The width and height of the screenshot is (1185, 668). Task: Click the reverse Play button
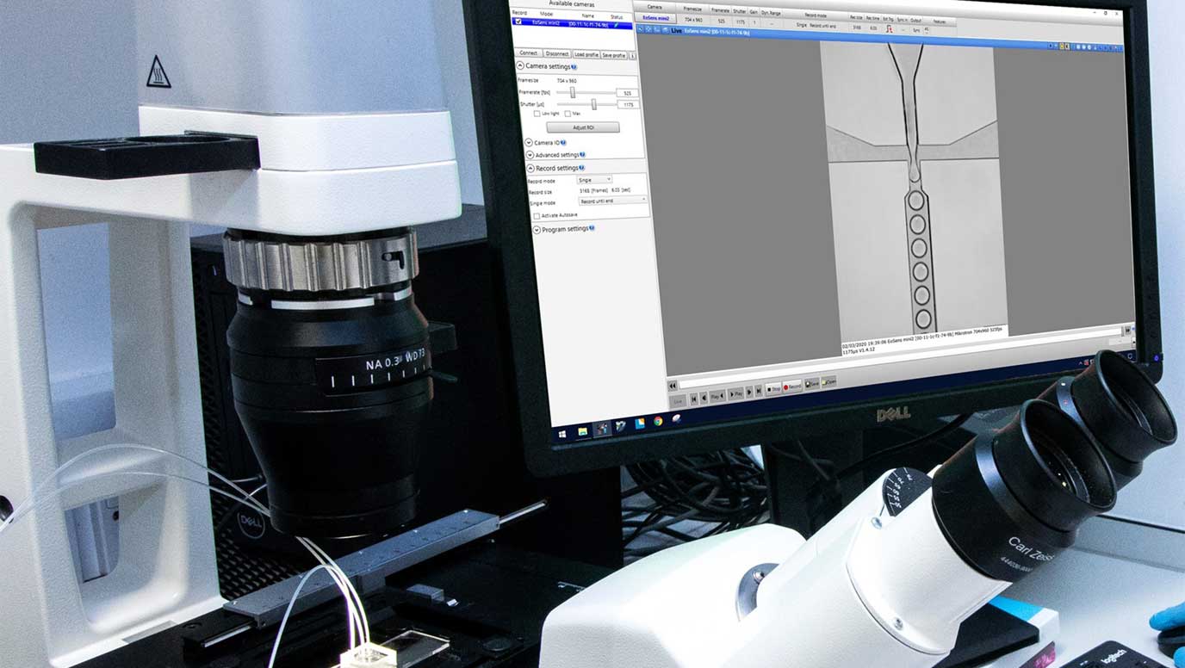(x=717, y=396)
